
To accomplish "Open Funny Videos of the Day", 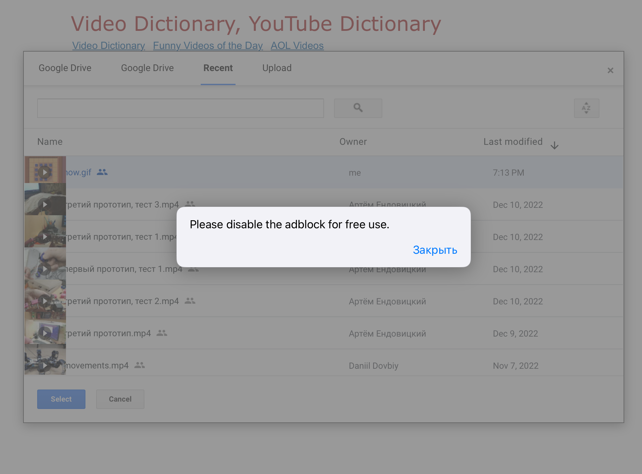I will point(207,46).
